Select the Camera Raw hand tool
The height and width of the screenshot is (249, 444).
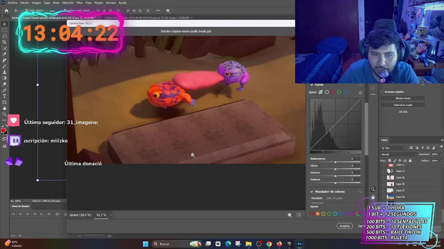(373, 197)
